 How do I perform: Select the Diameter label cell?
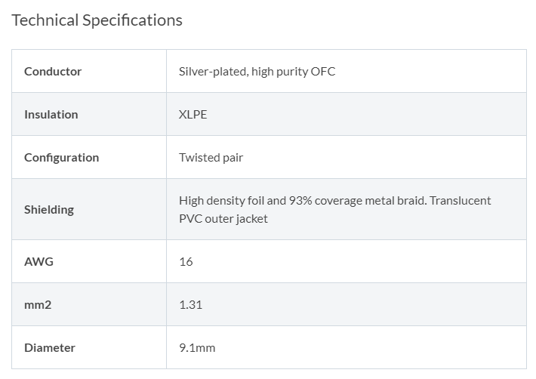click(89, 347)
